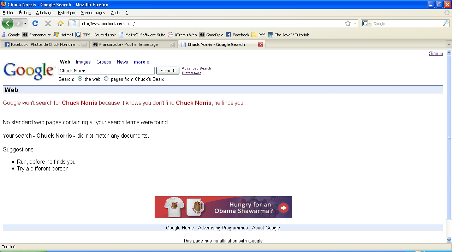The image size is (452, 252).
Task: Open the Maitre'D Software Suite bookmark
Action: pyautogui.click(x=142, y=35)
